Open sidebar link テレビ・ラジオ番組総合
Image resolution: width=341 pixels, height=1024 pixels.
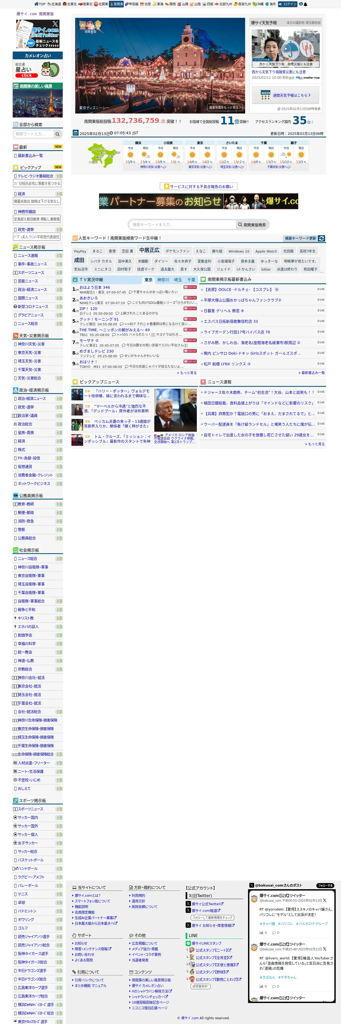coord(35,176)
